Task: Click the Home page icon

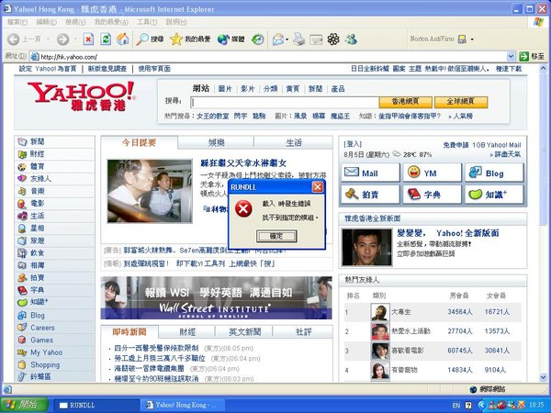Action: [x=123, y=39]
